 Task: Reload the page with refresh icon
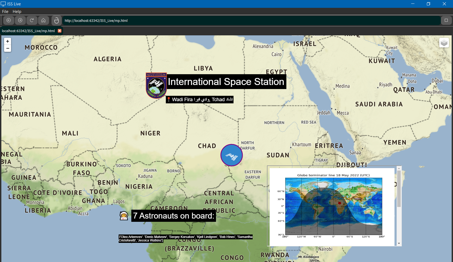coord(32,21)
